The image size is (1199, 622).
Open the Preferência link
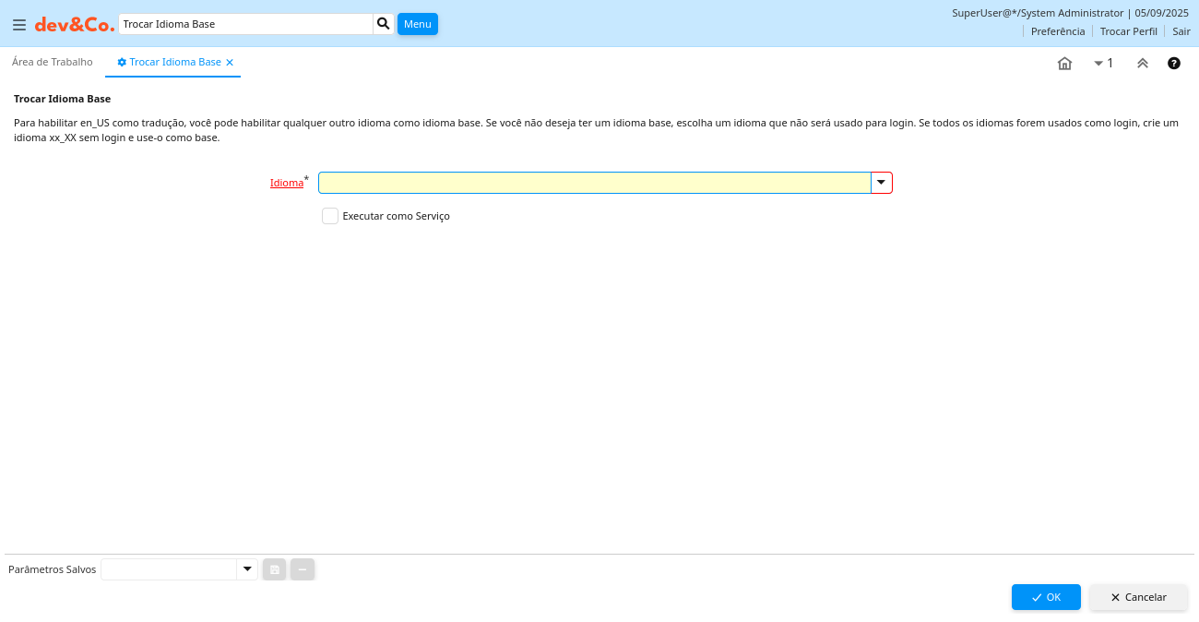[x=1057, y=31]
